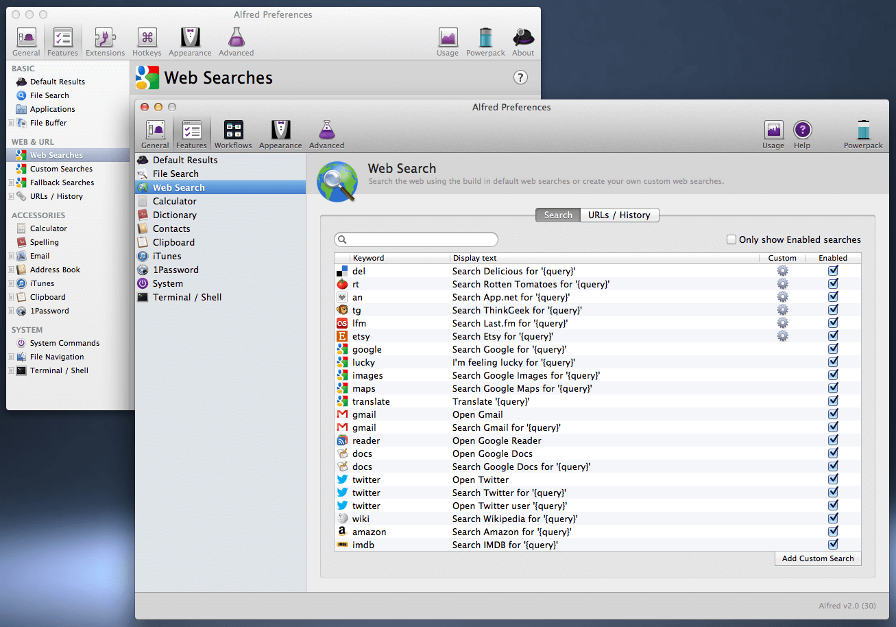This screenshot has width=896, height=627.
Task: Click inside the search filter field
Action: 415,239
